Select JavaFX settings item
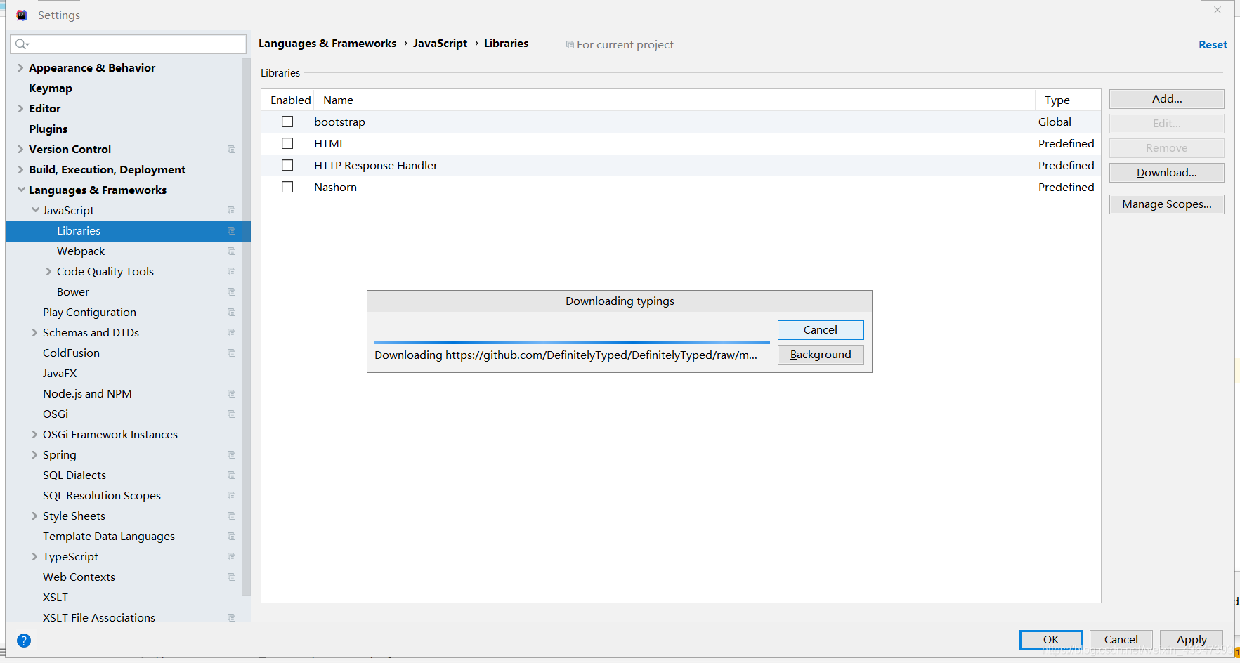This screenshot has width=1240, height=663. [60, 374]
